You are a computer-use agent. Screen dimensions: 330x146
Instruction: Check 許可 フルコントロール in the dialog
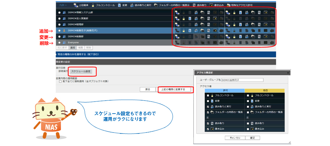[208, 95]
